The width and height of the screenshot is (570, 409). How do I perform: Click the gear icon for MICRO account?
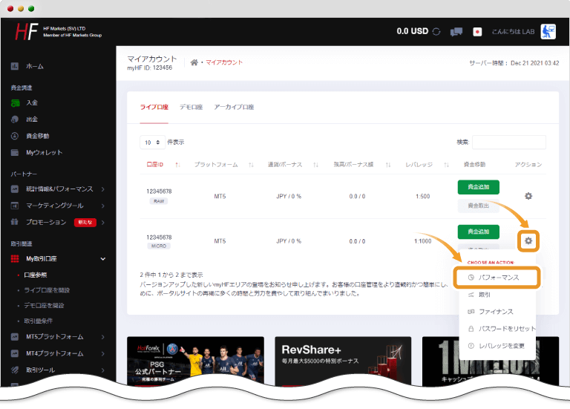click(x=528, y=241)
